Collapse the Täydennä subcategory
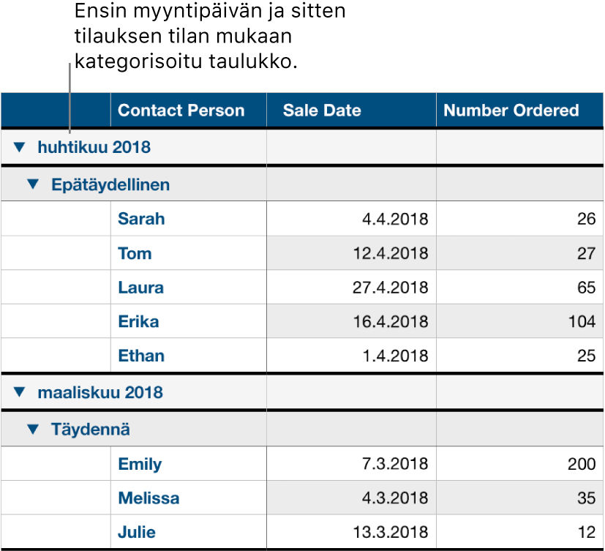The image size is (605, 551). (31, 429)
